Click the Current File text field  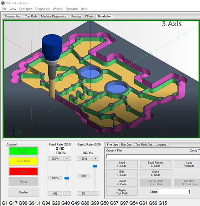click(153, 156)
